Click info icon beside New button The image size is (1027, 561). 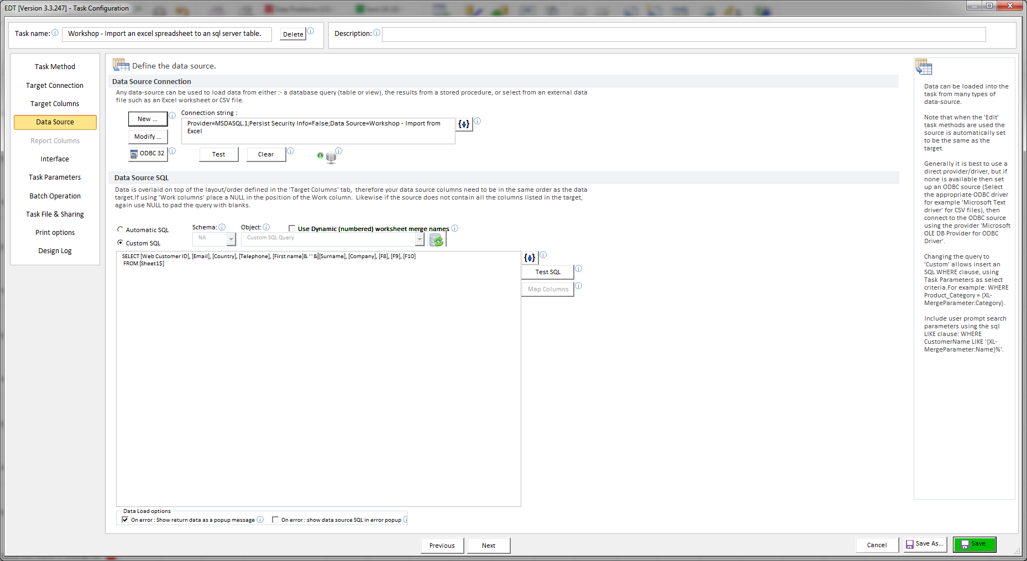(172, 116)
